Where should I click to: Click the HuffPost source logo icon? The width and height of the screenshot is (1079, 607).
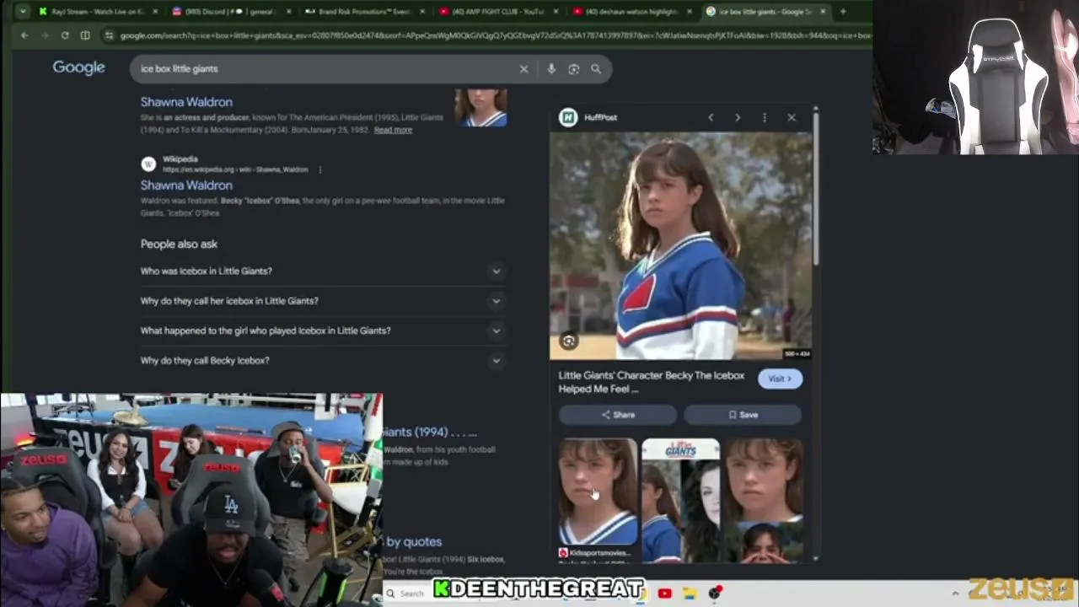[568, 117]
